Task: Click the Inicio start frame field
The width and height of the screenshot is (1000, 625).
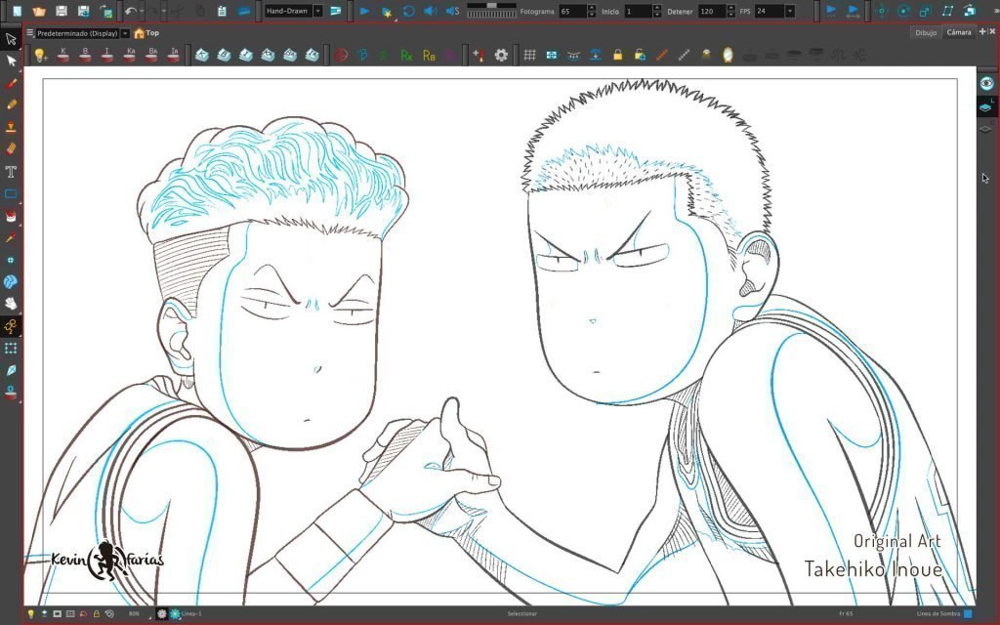Action: [x=638, y=12]
